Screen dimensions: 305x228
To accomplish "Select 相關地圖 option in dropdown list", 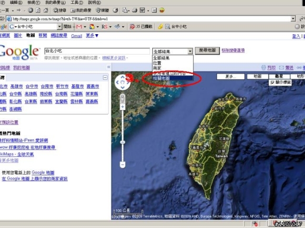I will pos(173,78).
